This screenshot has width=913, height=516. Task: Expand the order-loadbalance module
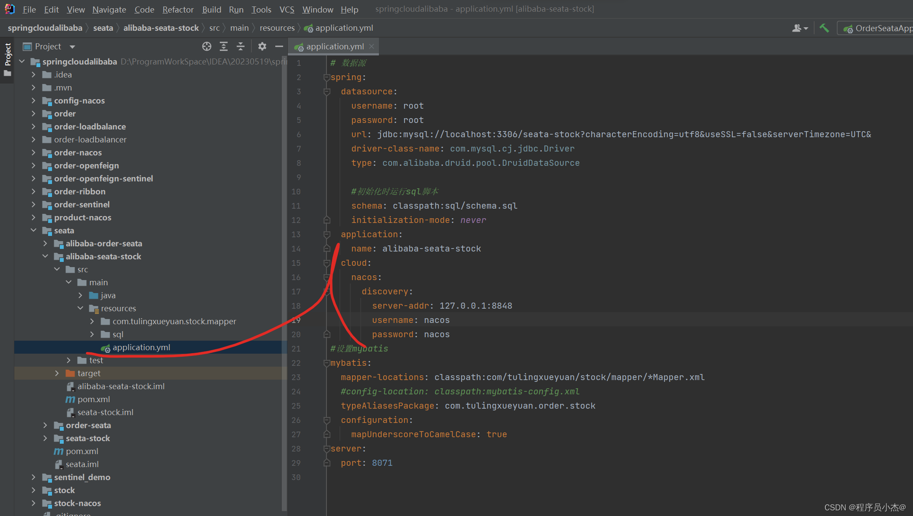point(33,126)
